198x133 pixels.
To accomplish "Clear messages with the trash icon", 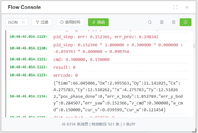I will (174, 22).
